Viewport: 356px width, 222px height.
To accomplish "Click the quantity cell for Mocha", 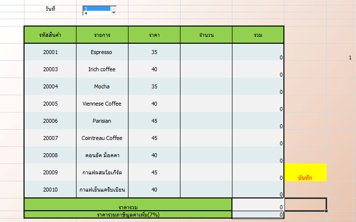I will tap(206, 86).
